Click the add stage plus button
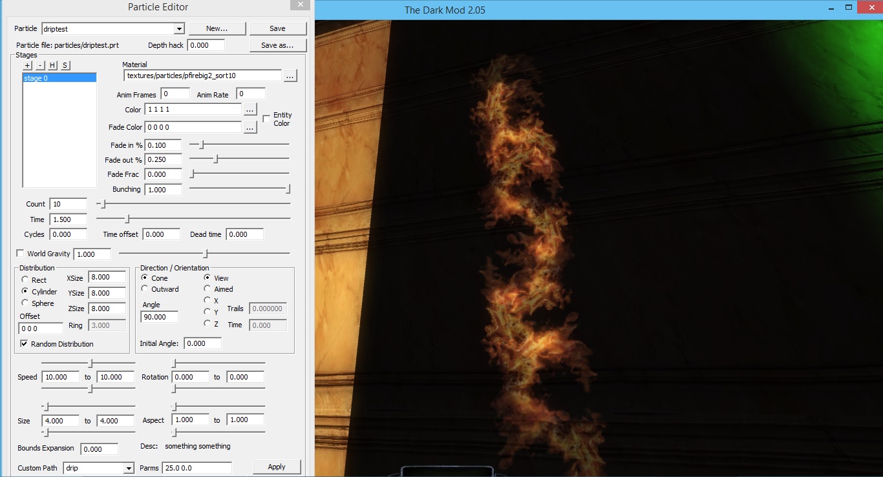This screenshot has height=477, width=883. tap(27, 65)
